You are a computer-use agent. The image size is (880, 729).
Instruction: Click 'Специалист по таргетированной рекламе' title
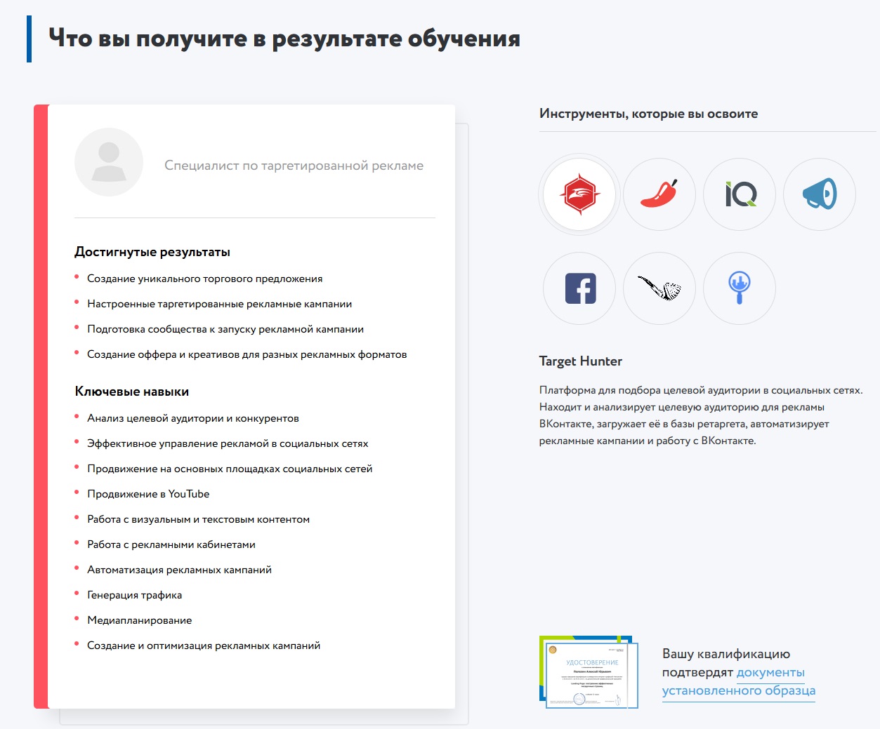pyautogui.click(x=294, y=166)
